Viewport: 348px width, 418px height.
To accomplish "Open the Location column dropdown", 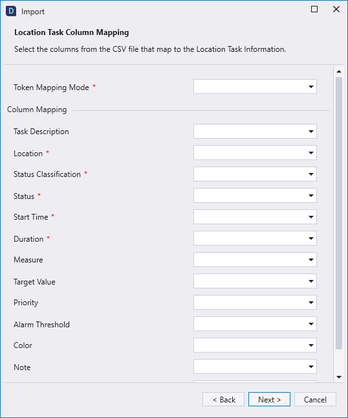I will tap(255, 153).
